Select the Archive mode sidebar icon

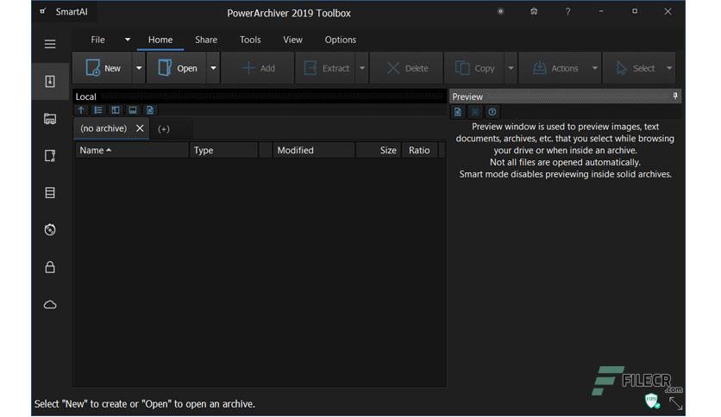[50, 82]
